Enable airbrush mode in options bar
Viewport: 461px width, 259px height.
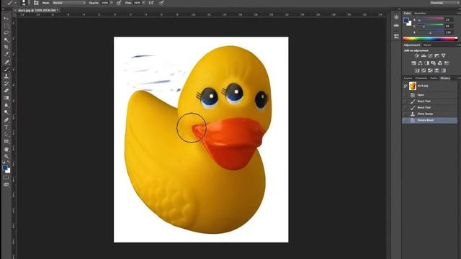151,3
